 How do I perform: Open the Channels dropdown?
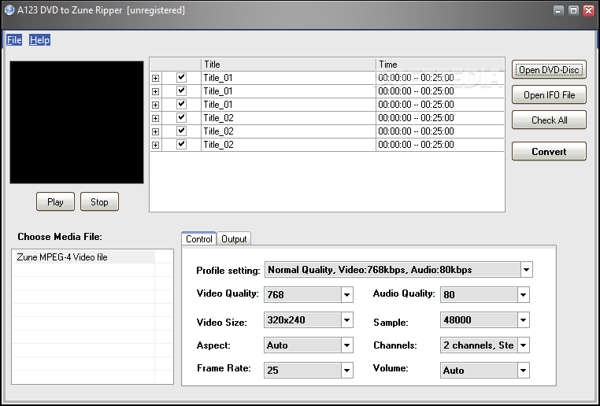pos(523,345)
